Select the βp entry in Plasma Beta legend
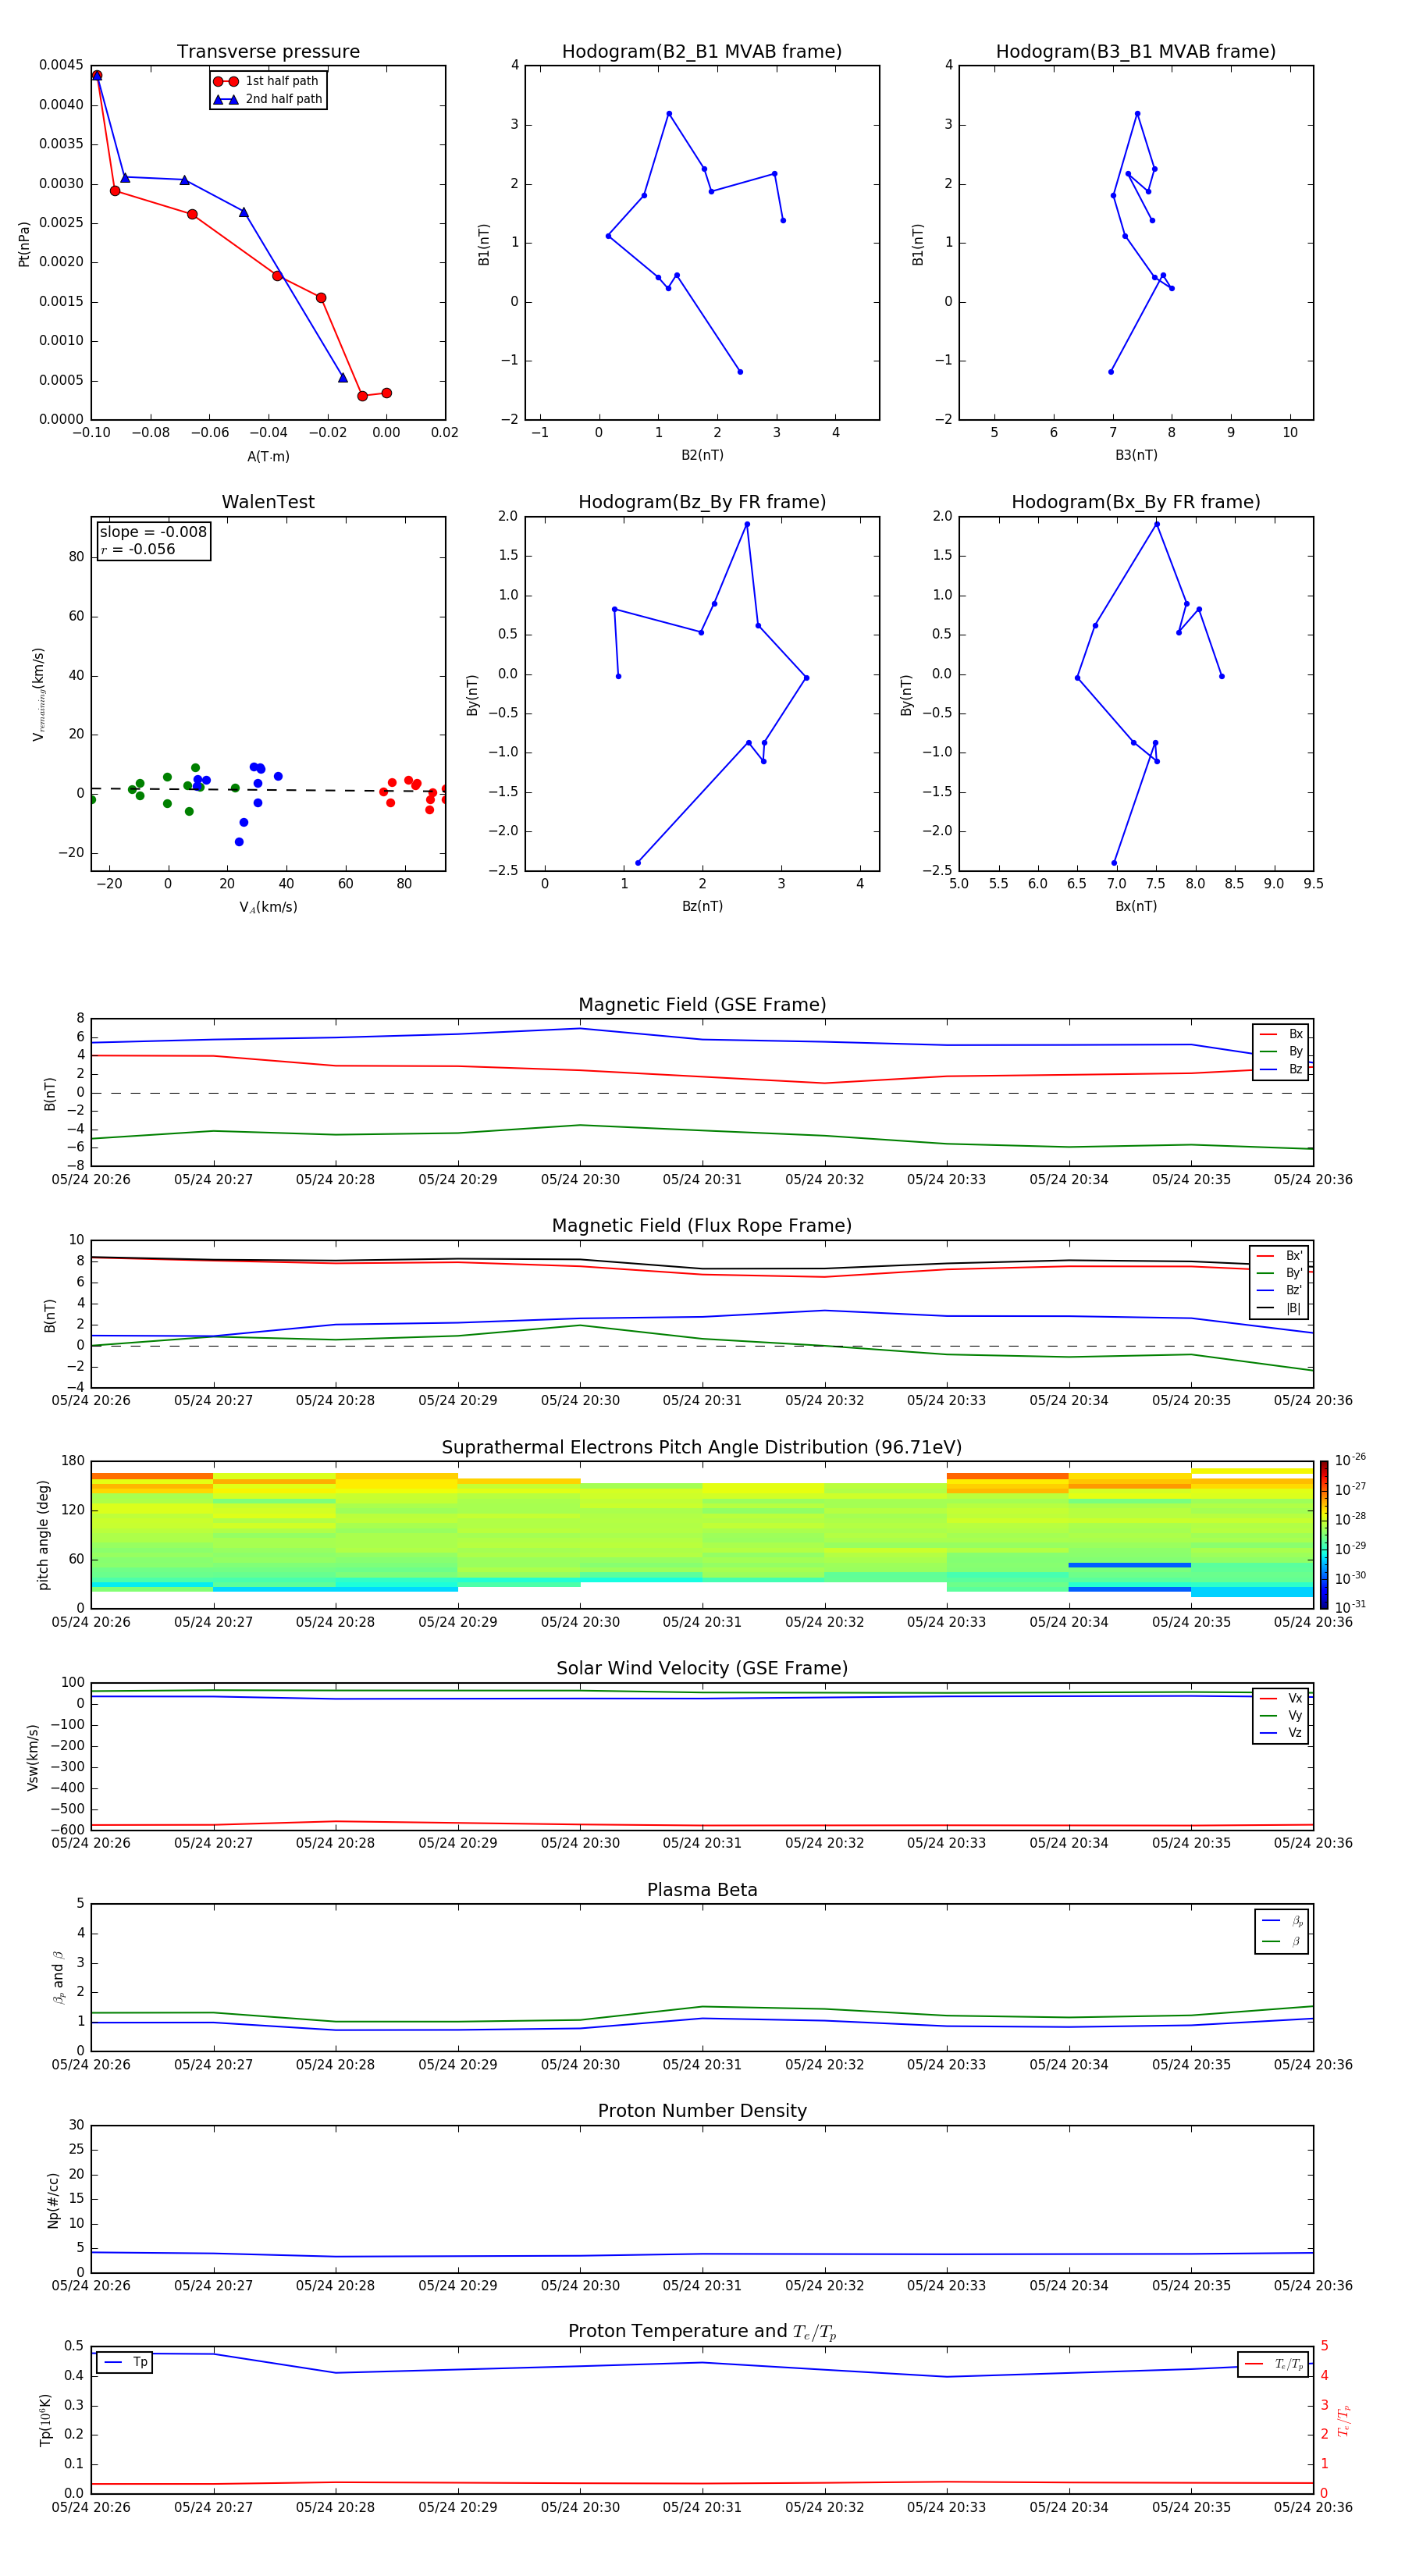The height and width of the screenshot is (2576, 1405). point(1282,1921)
